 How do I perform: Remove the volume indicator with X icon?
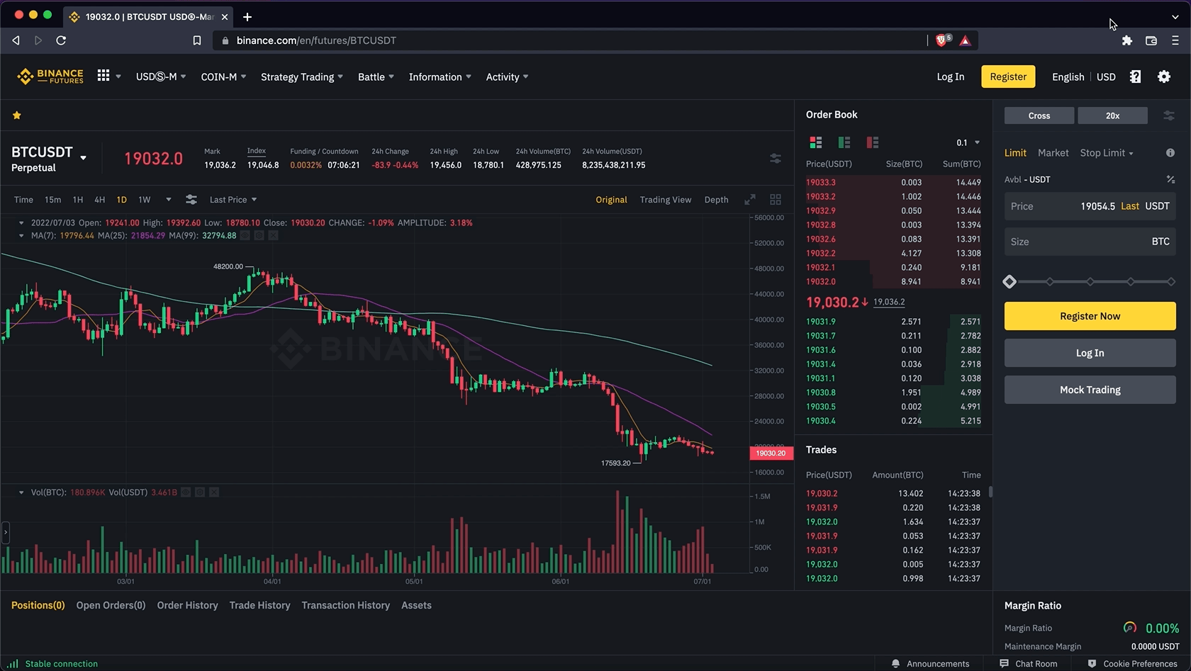214,492
